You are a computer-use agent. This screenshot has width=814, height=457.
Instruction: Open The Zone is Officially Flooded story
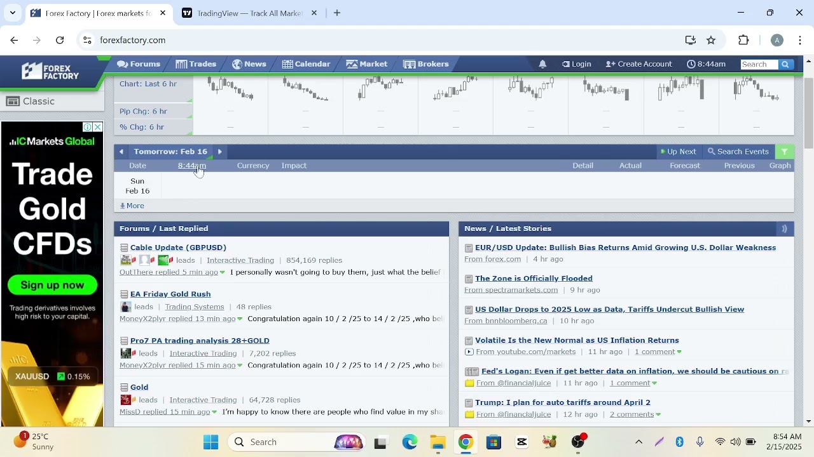tap(534, 279)
